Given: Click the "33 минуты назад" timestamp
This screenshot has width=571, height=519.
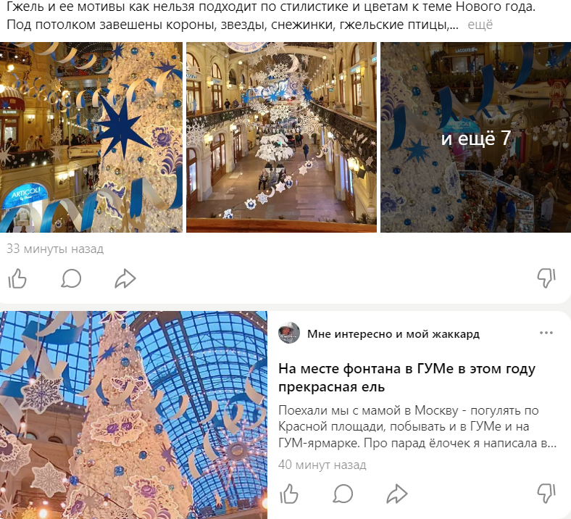Looking at the screenshot, I should tap(55, 249).
